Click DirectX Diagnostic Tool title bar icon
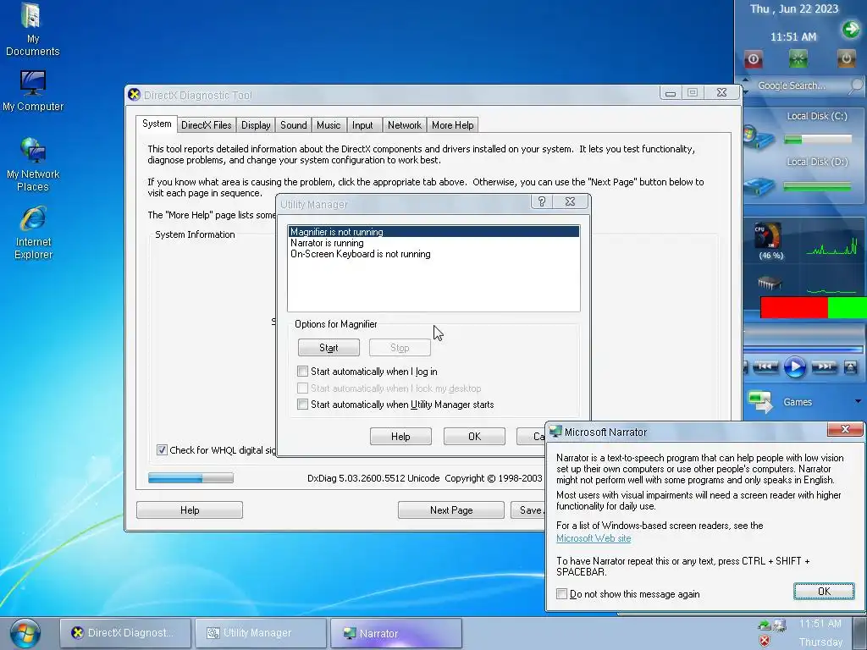 (134, 95)
